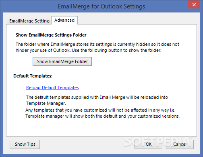Display usage tips with Show Tips
This screenshot has width=203, height=157.
point(25,144)
